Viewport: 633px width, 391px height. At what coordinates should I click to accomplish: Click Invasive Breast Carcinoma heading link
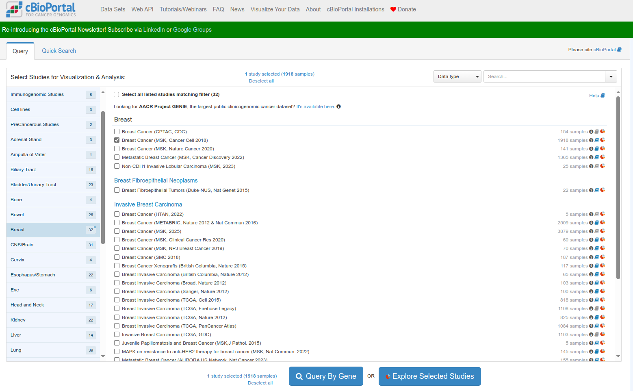point(148,204)
